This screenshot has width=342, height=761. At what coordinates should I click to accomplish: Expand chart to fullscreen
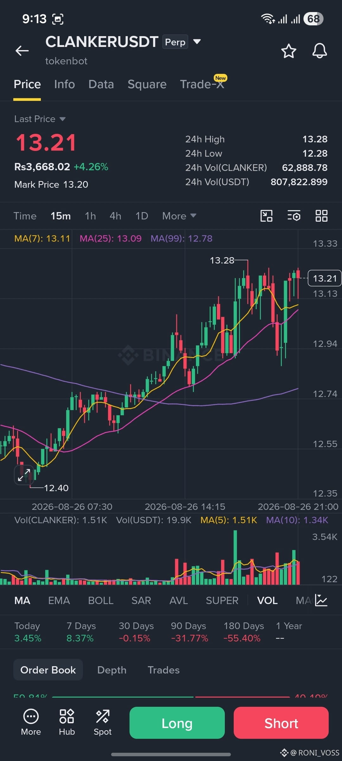[x=24, y=475]
